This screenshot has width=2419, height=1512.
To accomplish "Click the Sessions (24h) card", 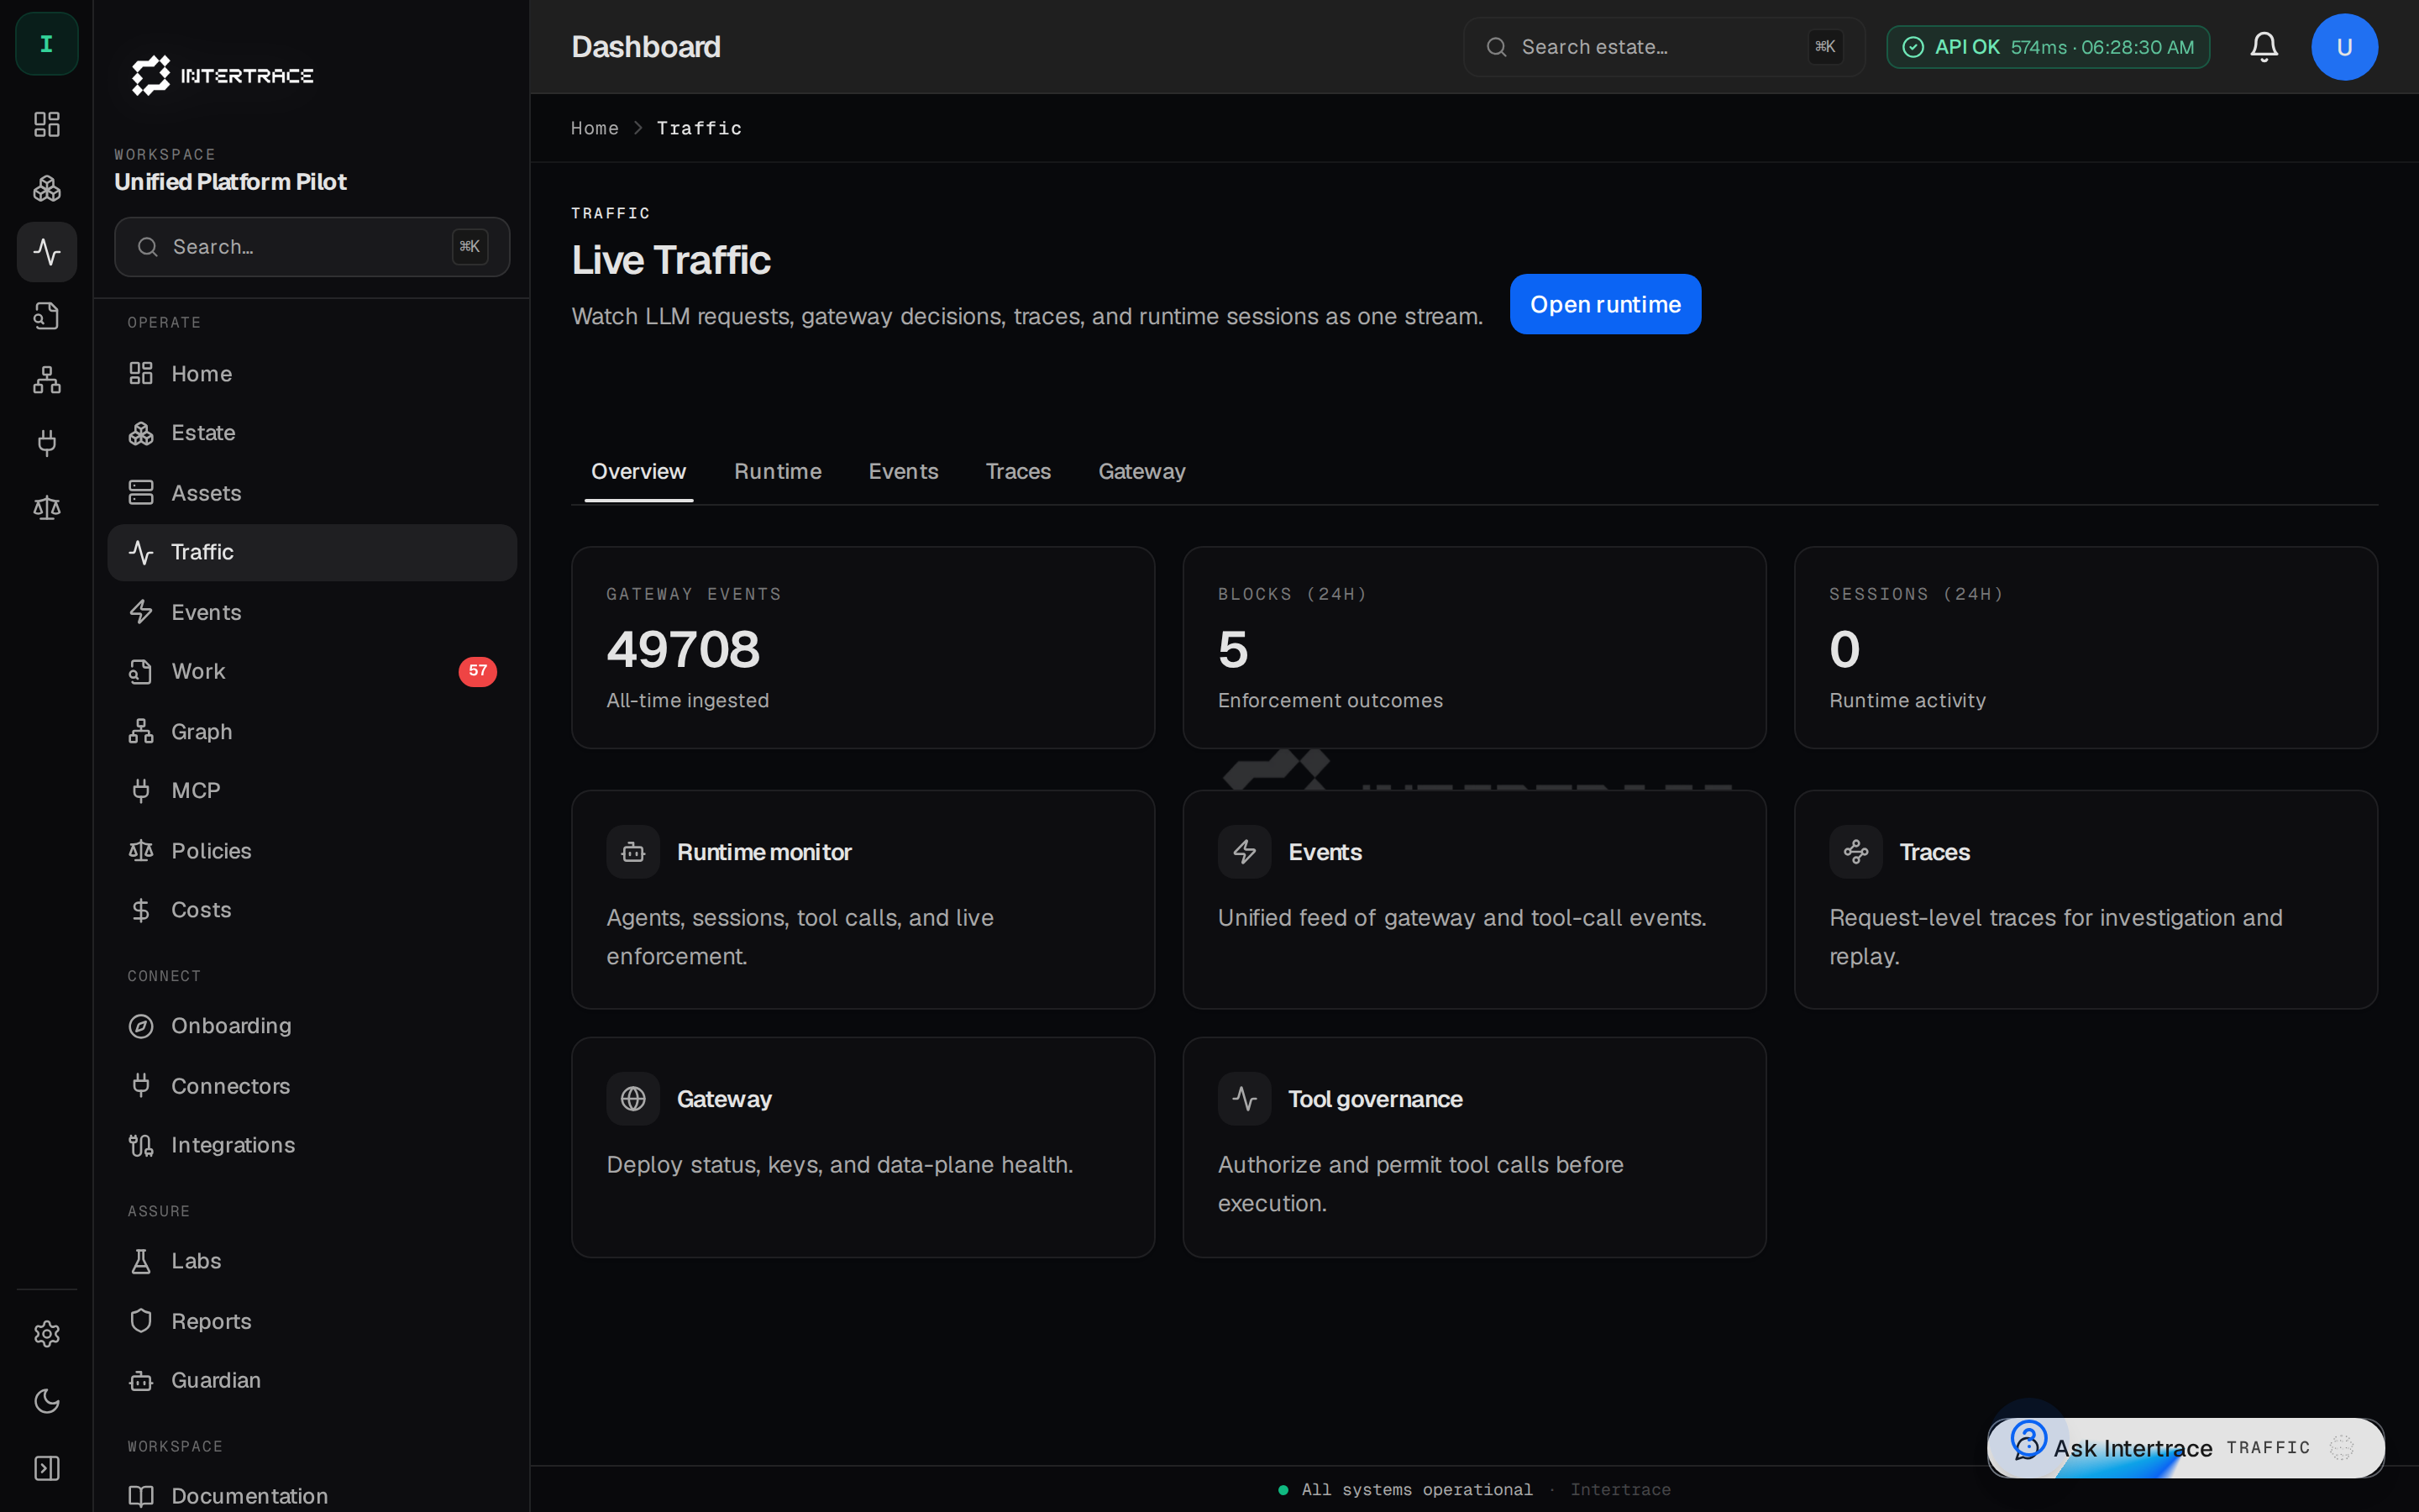I will 2086,647.
